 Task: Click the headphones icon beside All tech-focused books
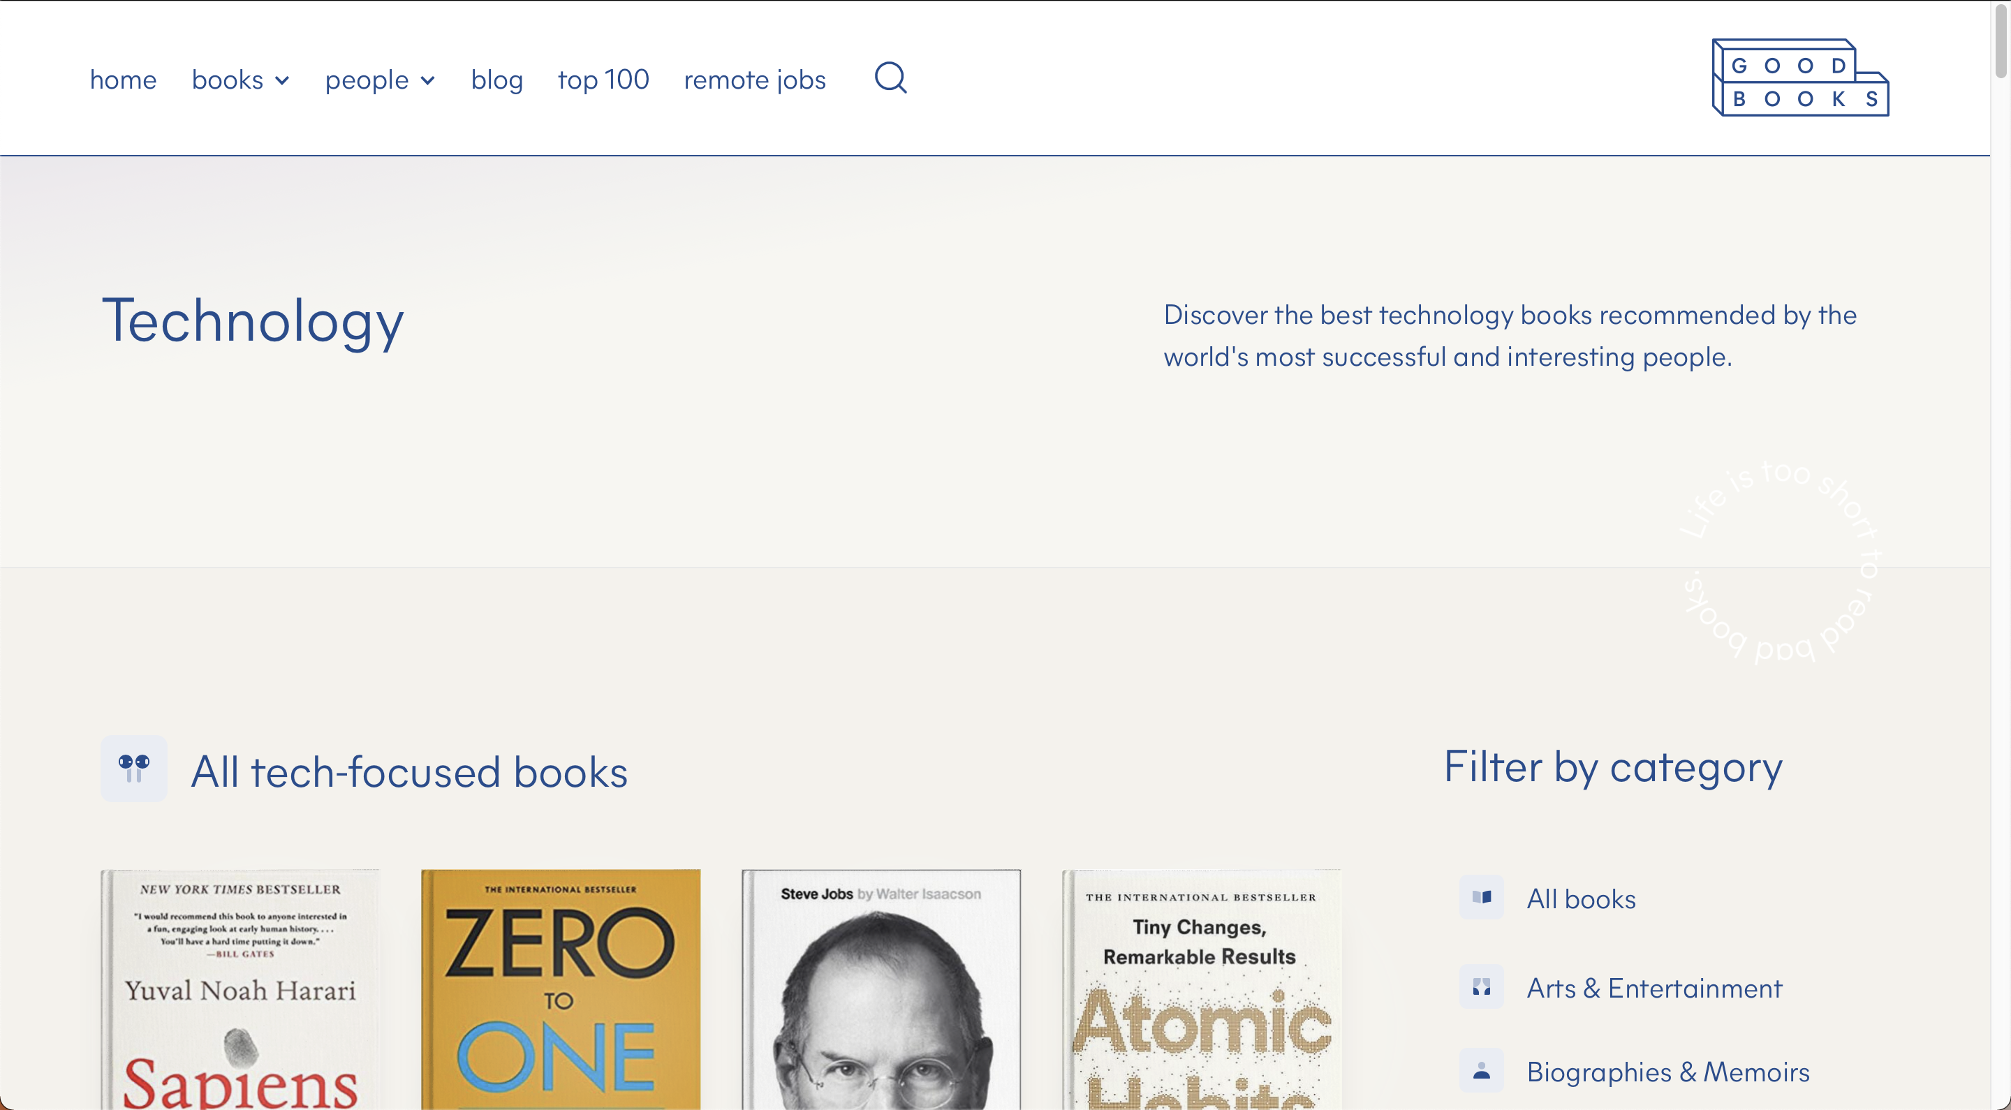click(x=133, y=769)
